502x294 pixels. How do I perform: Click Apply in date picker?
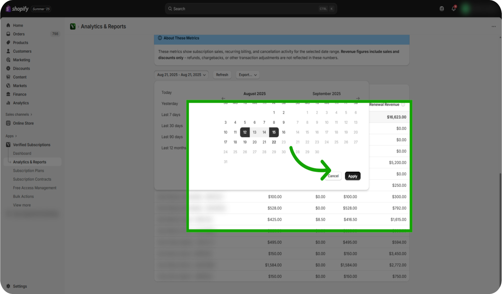pos(353,176)
